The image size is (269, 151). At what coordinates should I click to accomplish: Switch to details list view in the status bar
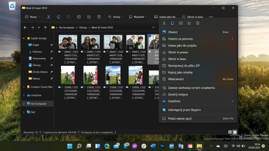tap(230, 132)
